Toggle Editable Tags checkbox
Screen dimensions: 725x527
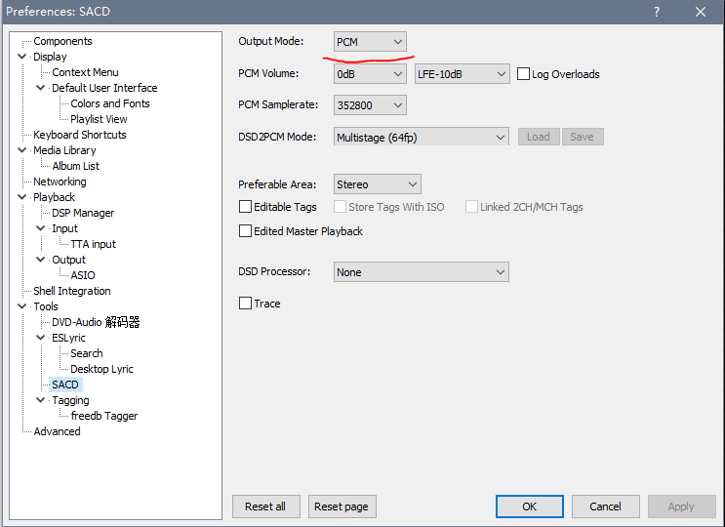click(x=246, y=207)
